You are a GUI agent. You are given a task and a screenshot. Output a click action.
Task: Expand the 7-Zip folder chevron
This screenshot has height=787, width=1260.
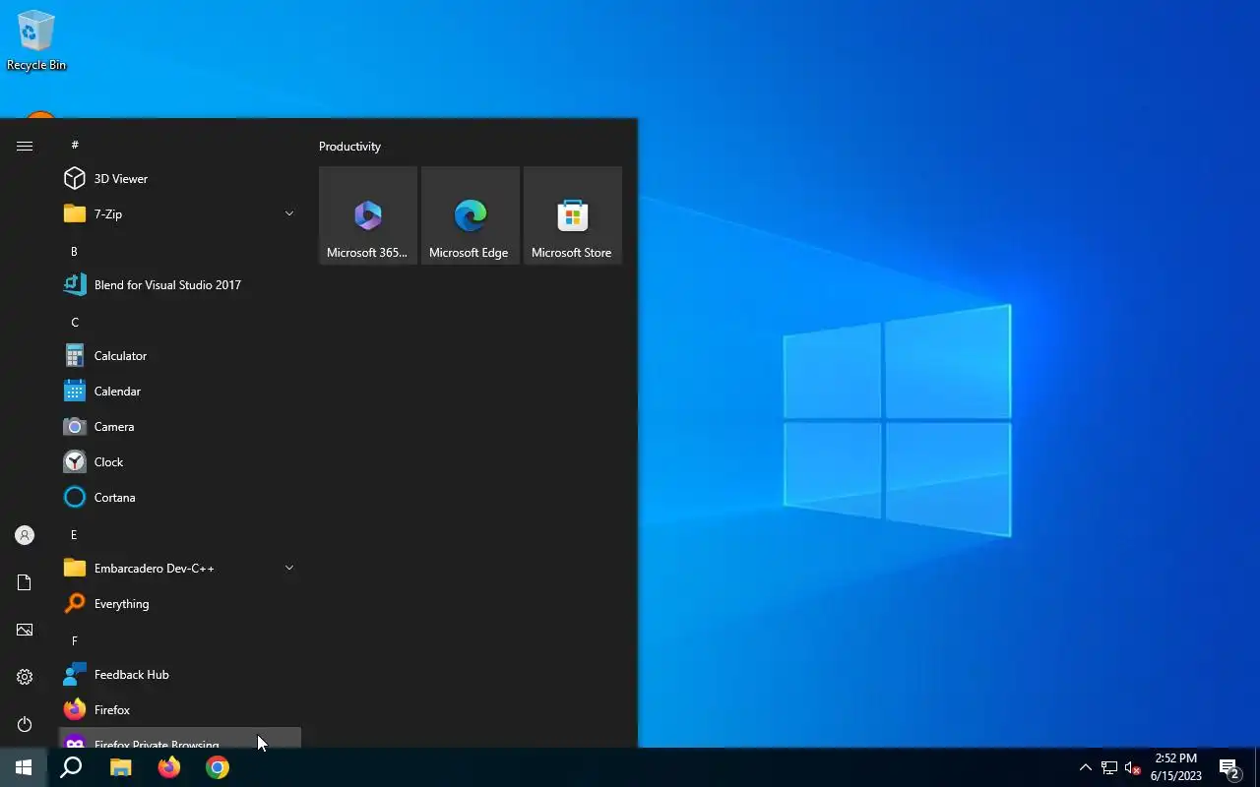click(x=289, y=214)
